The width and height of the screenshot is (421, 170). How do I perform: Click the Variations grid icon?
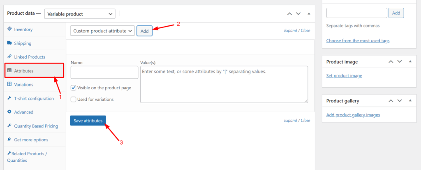[x=9, y=84]
